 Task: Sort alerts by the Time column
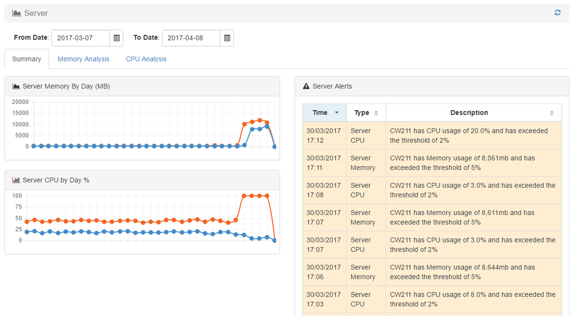coord(324,113)
